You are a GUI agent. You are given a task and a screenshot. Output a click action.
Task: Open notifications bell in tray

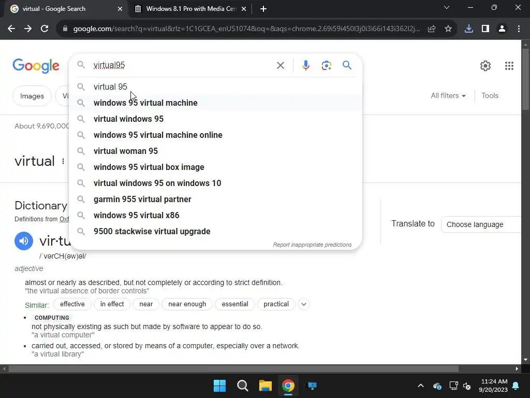coord(516,386)
